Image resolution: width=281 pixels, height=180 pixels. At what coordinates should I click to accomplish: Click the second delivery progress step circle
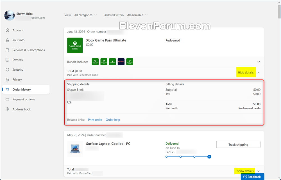pyautogui.click(x=180, y=157)
